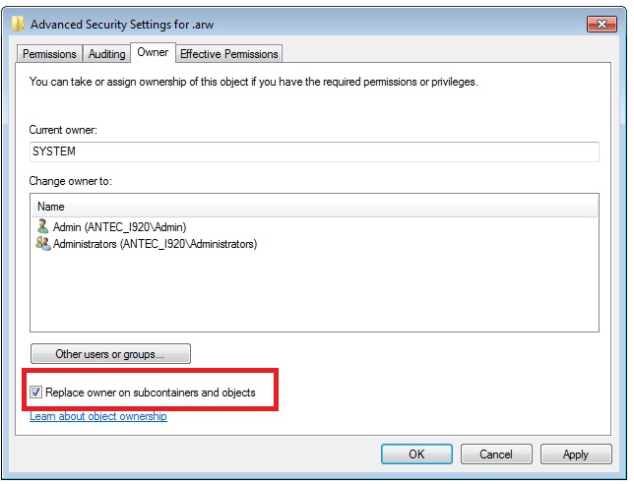This screenshot has height=484, width=634.
Task: Switch to the Permissions tab
Action: click(x=49, y=54)
